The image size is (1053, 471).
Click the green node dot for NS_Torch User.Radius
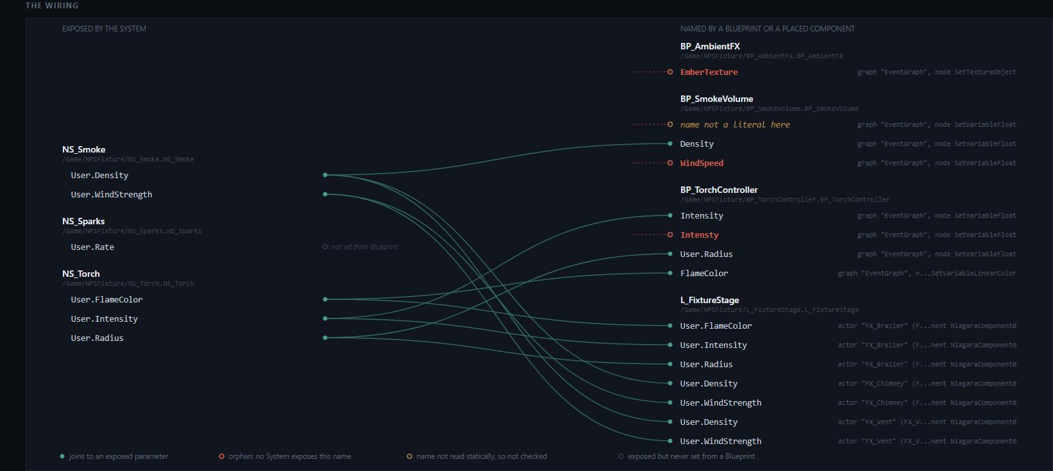[325, 338]
